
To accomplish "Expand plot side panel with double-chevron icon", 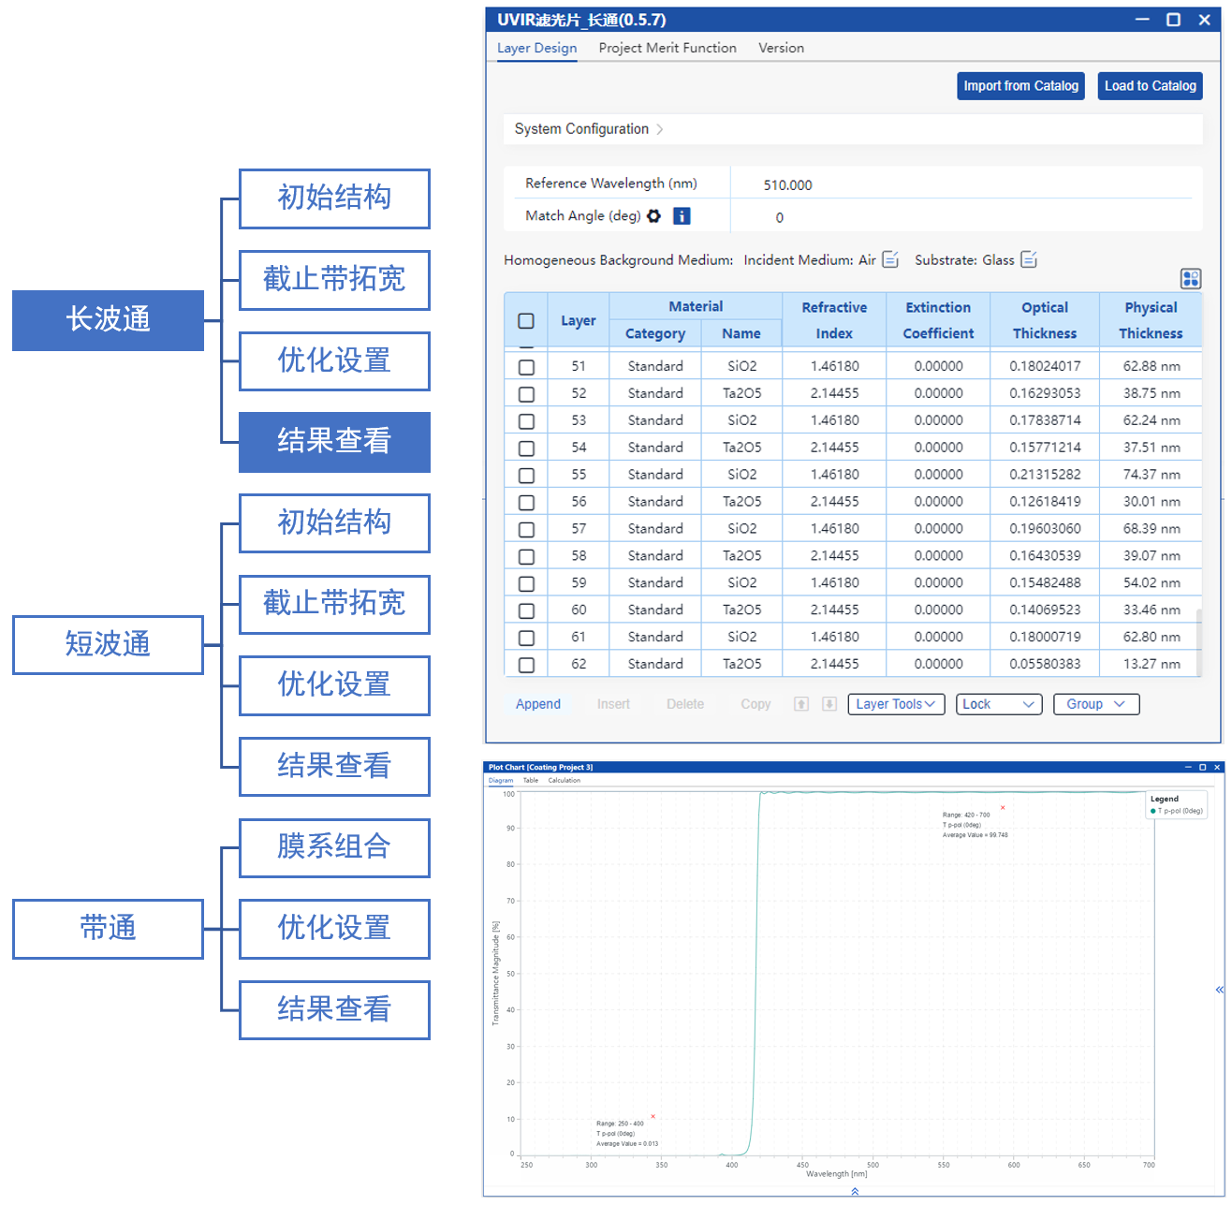I will (x=1219, y=990).
